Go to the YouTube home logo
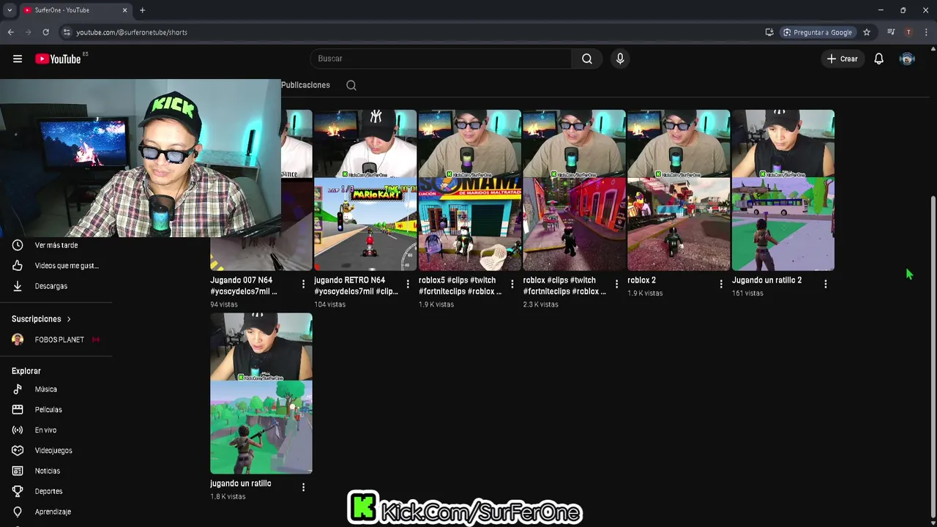 click(59, 59)
